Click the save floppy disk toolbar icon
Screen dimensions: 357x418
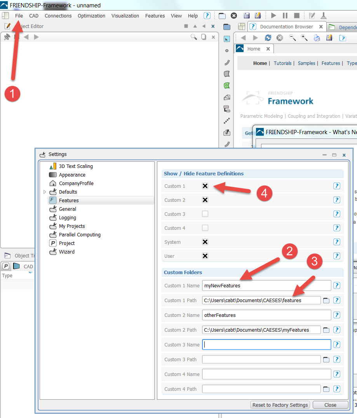(x=246, y=16)
